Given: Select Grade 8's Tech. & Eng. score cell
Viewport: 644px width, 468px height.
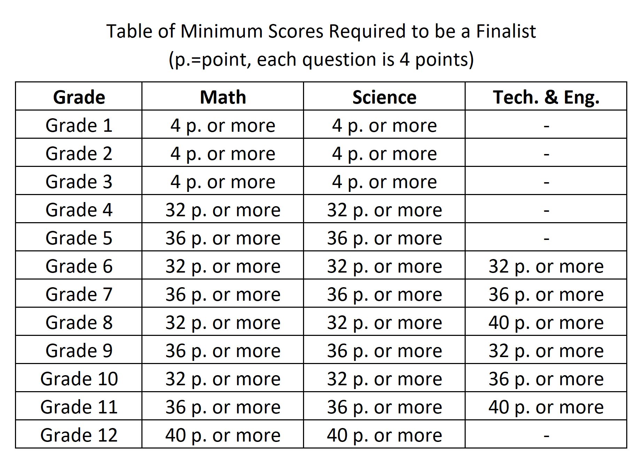Looking at the screenshot, I should [x=546, y=322].
